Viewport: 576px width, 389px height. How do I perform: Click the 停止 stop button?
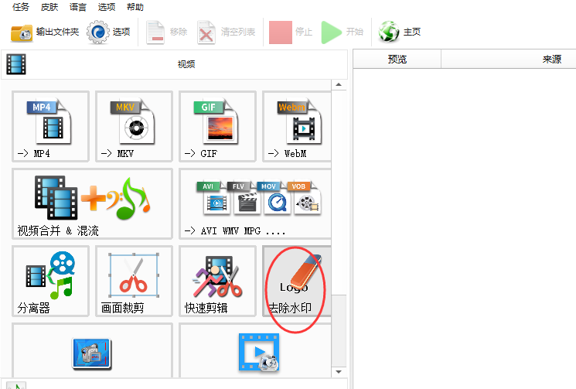click(x=291, y=32)
